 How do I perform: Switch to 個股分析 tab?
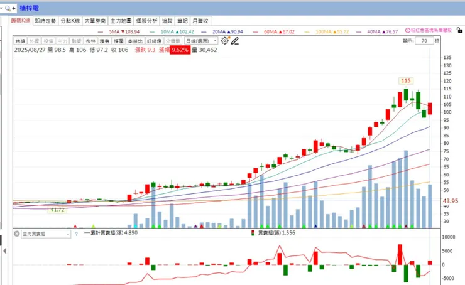click(x=146, y=21)
